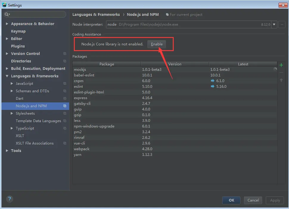289x209 pixels.
Task: Select Plugins in the settings tree
Action: pyautogui.click(x=18, y=46)
